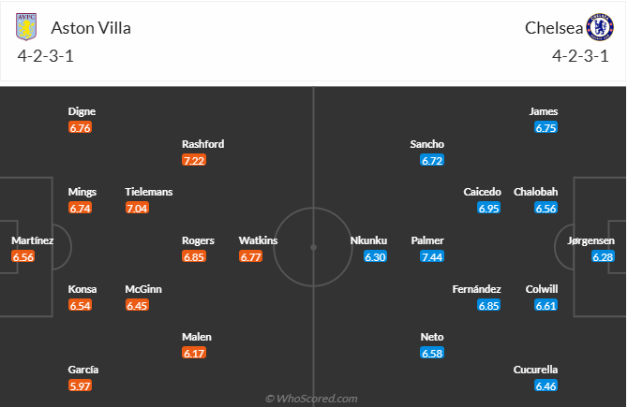Open Watkins player name
Viewport: 628px width, 407px height.
tap(258, 240)
